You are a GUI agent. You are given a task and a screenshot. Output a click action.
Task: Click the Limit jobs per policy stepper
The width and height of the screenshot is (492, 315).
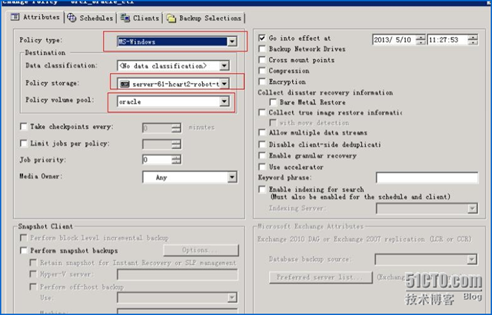point(176,144)
